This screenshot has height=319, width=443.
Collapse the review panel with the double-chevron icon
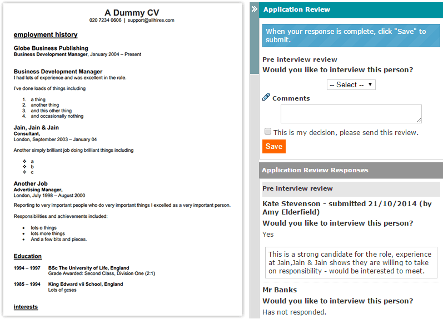(254, 9)
